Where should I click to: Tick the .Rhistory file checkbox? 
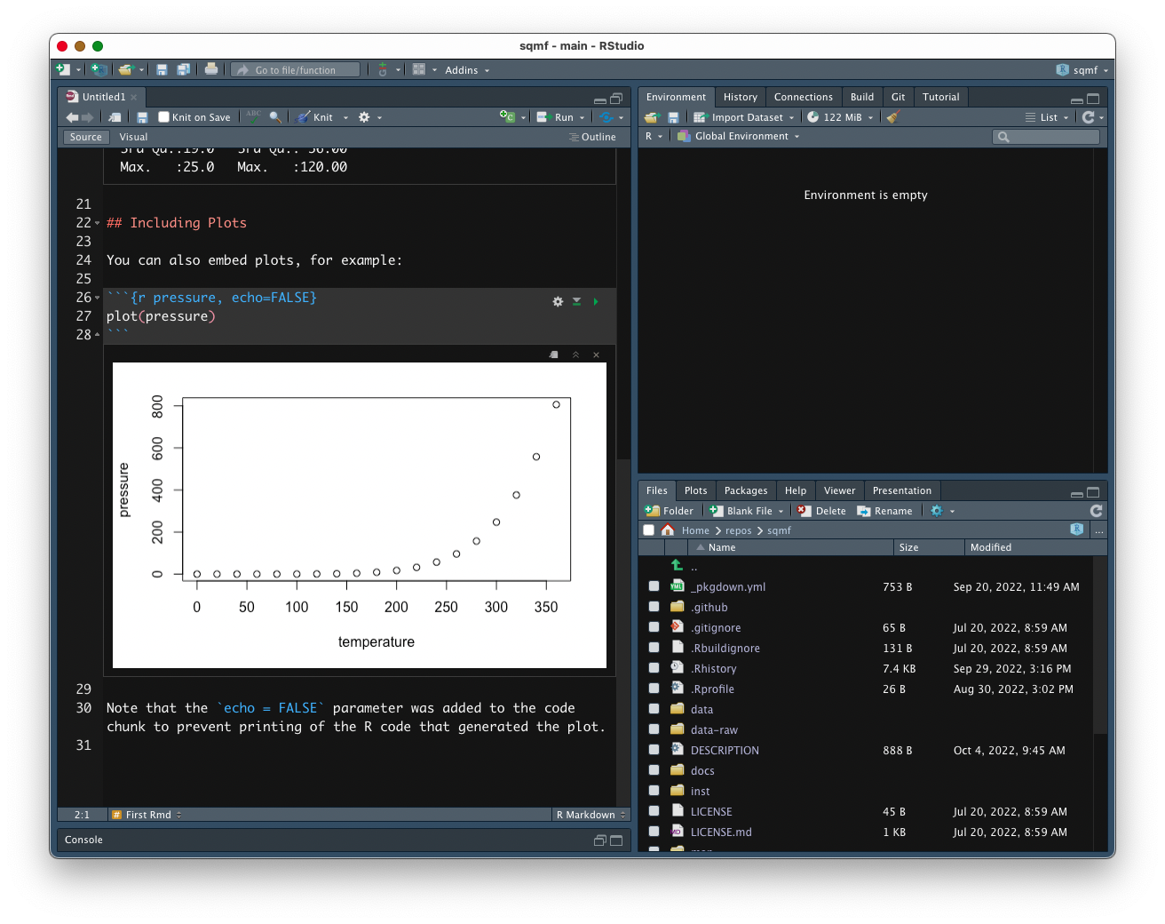click(x=654, y=668)
